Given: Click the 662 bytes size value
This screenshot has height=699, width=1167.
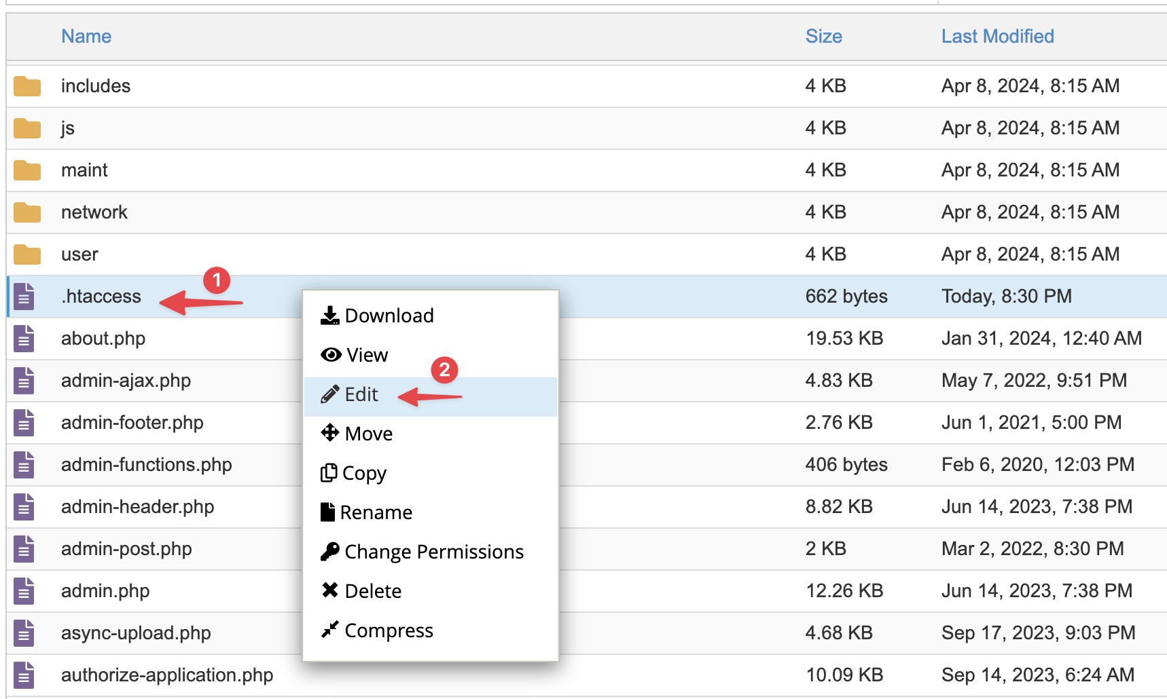Looking at the screenshot, I should [846, 297].
